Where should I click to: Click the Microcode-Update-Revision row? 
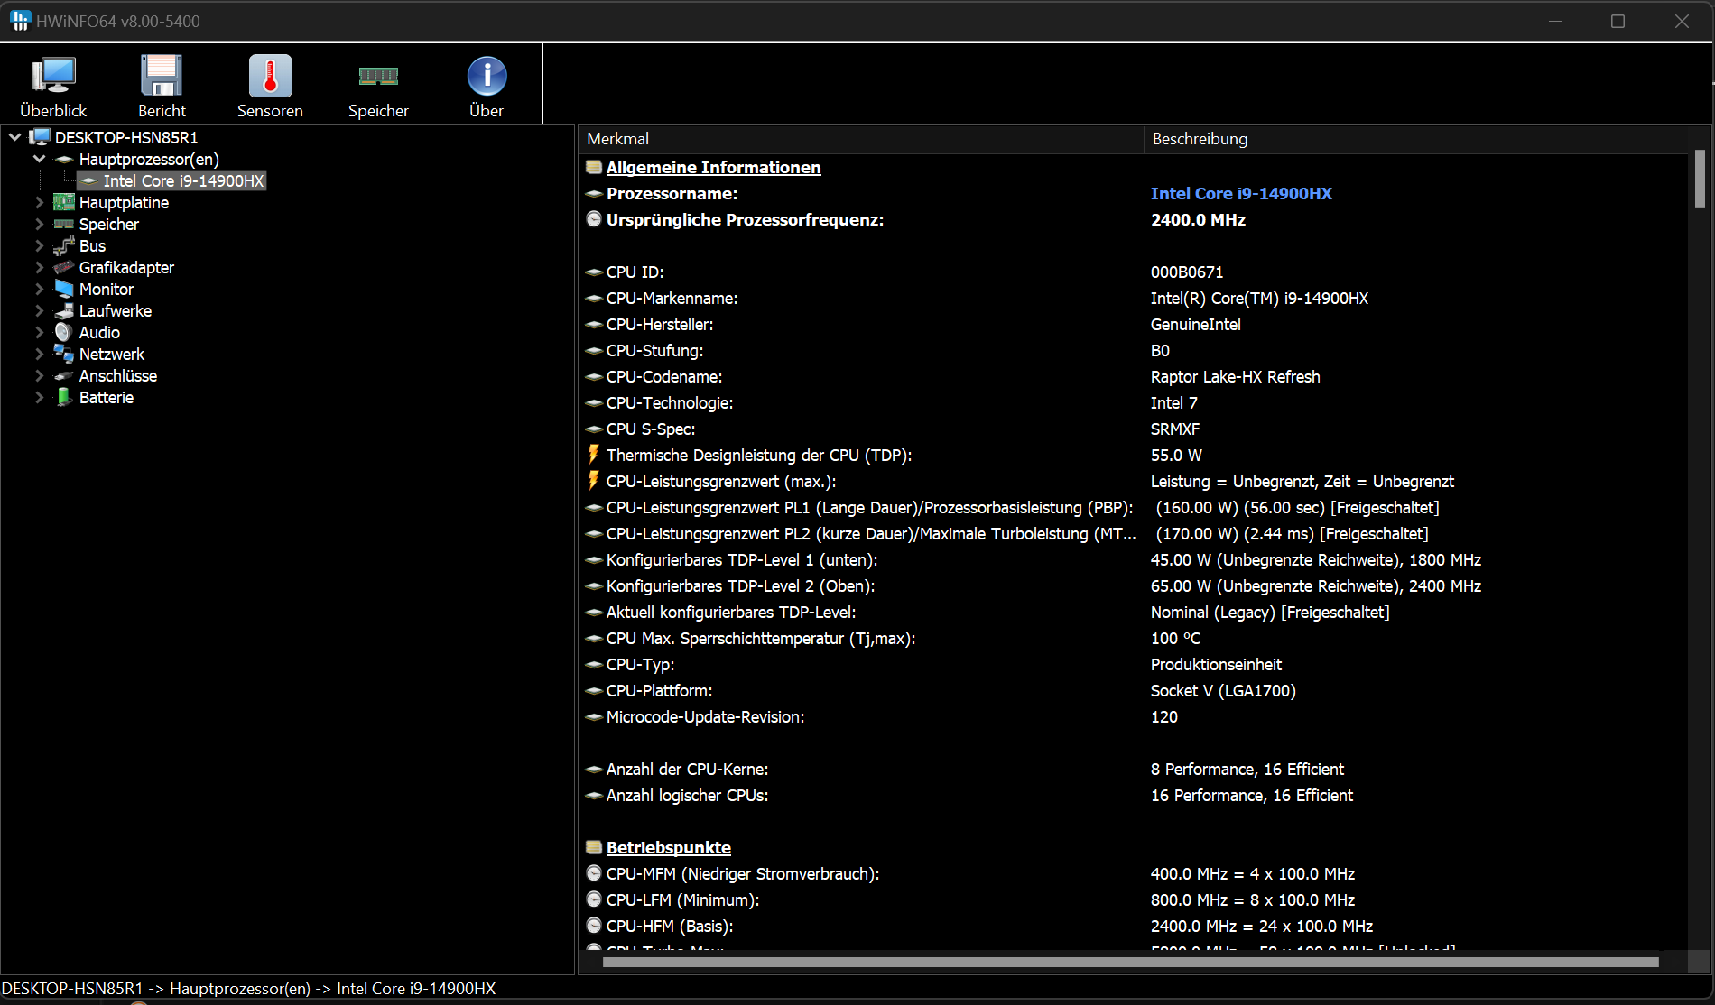(x=1133, y=716)
